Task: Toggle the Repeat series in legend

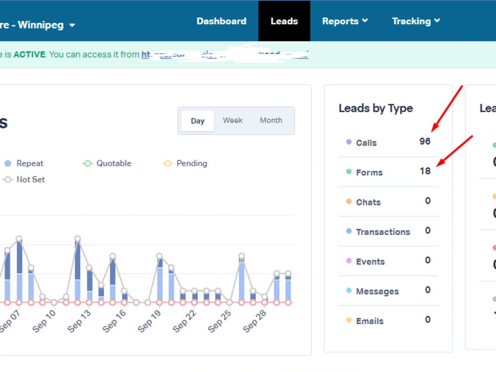Action: 24,163
